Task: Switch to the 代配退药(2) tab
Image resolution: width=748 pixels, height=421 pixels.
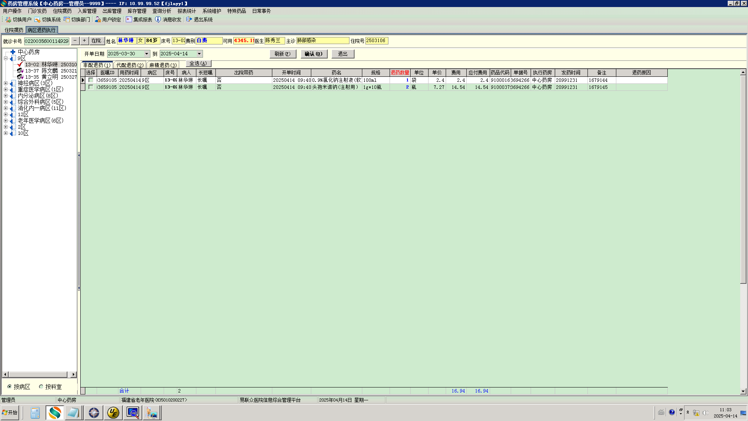Action: 130,65
